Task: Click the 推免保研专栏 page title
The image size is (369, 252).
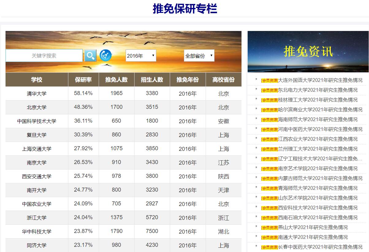Action: point(185,9)
